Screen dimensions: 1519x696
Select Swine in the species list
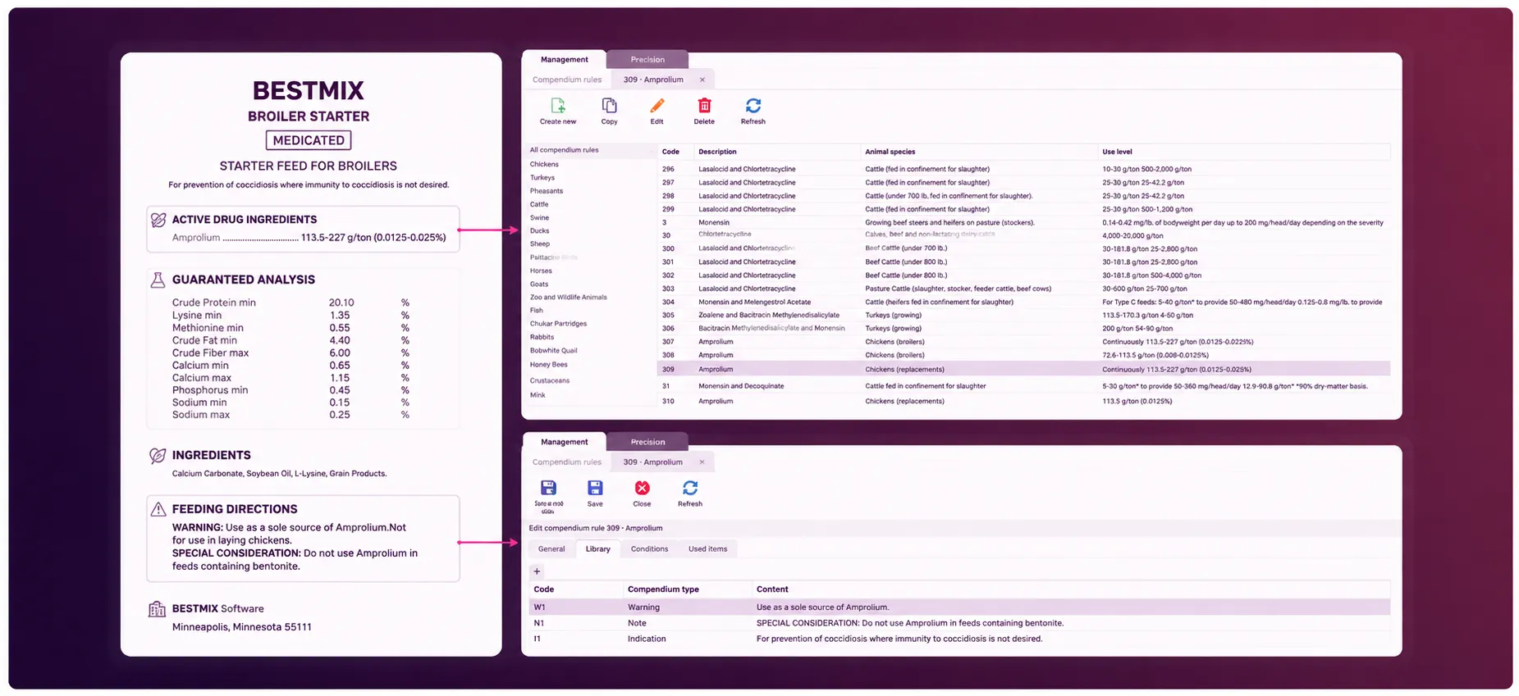point(539,217)
